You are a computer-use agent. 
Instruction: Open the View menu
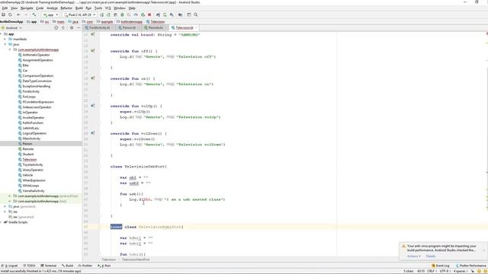point(14,8)
